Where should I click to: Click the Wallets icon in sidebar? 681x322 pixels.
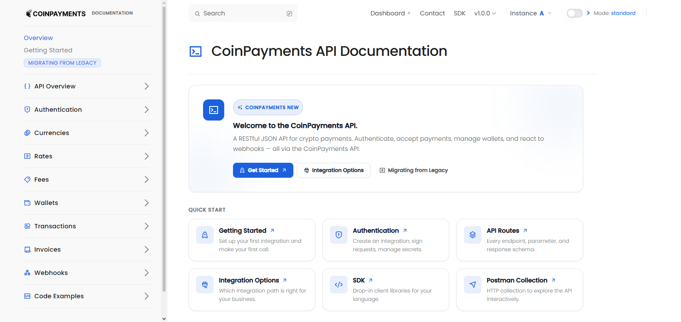(x=27, y=203)
